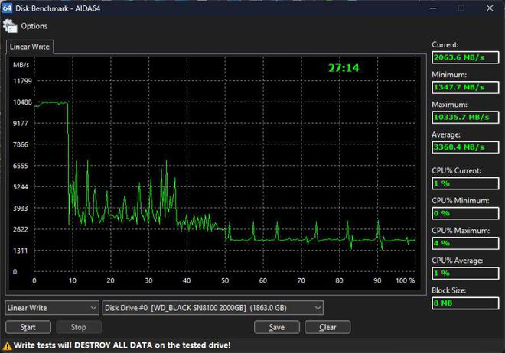Click the Block Size 8 MB field
Viewport: 505px width, 353px height.
[465, 303]
